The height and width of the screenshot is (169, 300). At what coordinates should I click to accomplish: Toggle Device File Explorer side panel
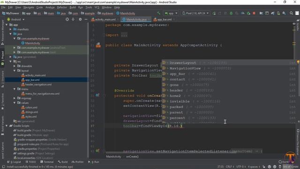pyautogui.click(x=298, y=142)
